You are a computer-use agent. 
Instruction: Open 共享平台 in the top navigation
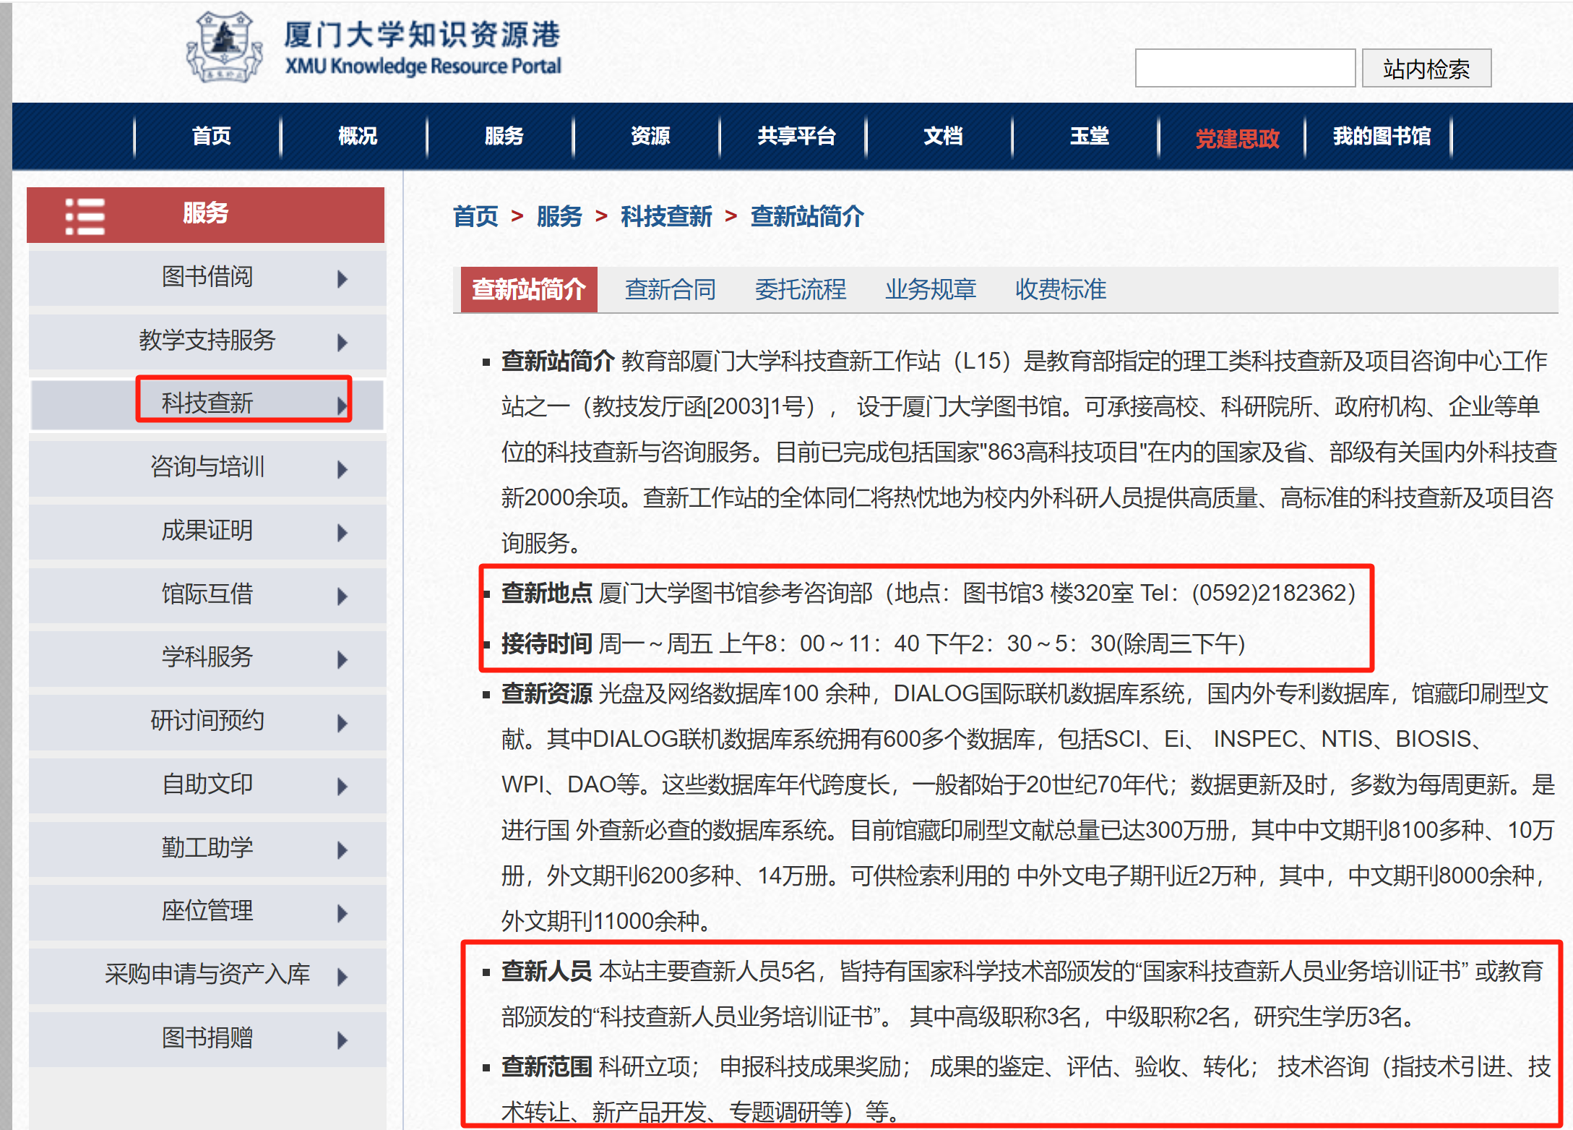pos(796,136)
